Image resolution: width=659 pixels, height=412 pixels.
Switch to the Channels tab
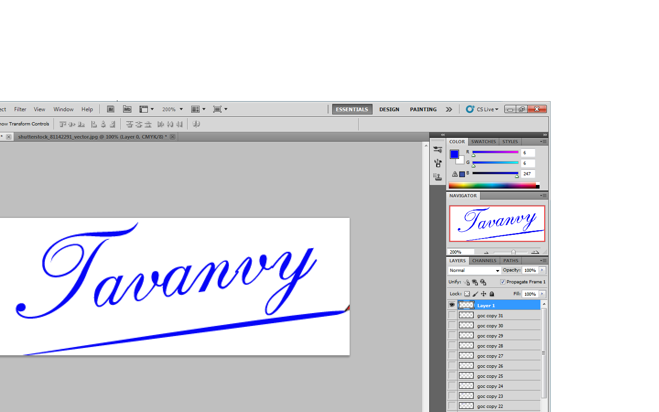tap(484, 261)
